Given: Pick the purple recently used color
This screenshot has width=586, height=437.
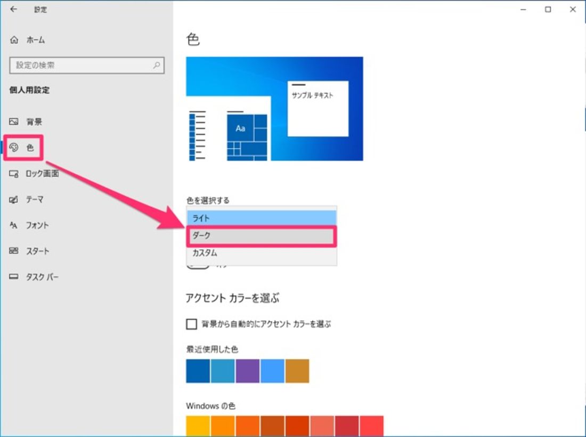Looking at the screenshot, I should point(248,371).
